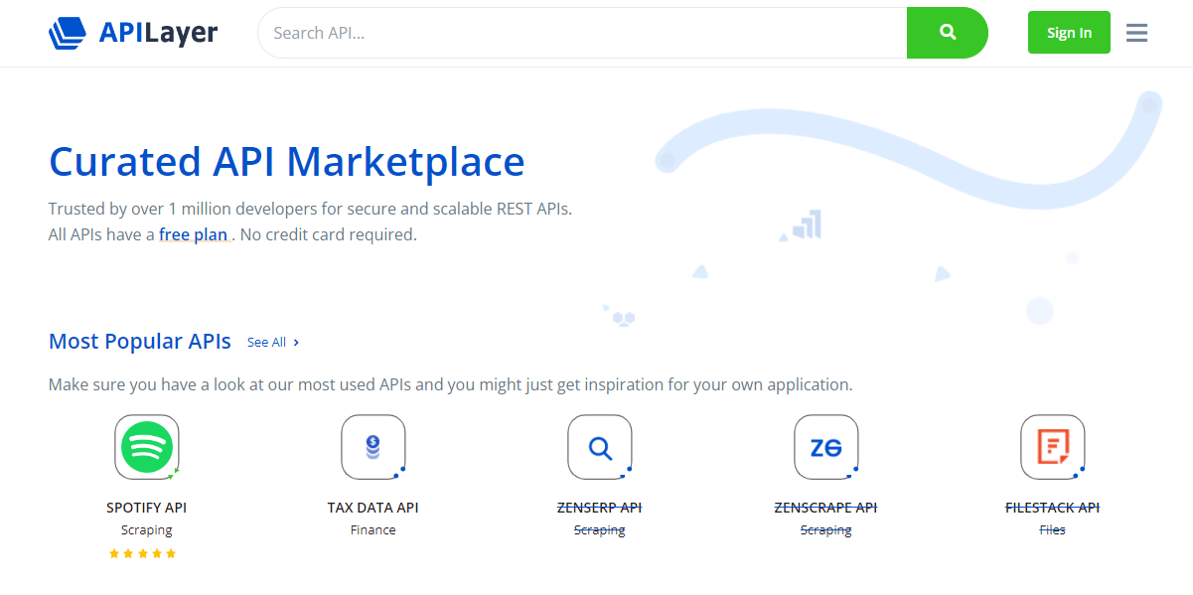This screenshot has width=1193, height=595.
Task: Open the ZENSERP API title link
Action: (x=600, y=508)
